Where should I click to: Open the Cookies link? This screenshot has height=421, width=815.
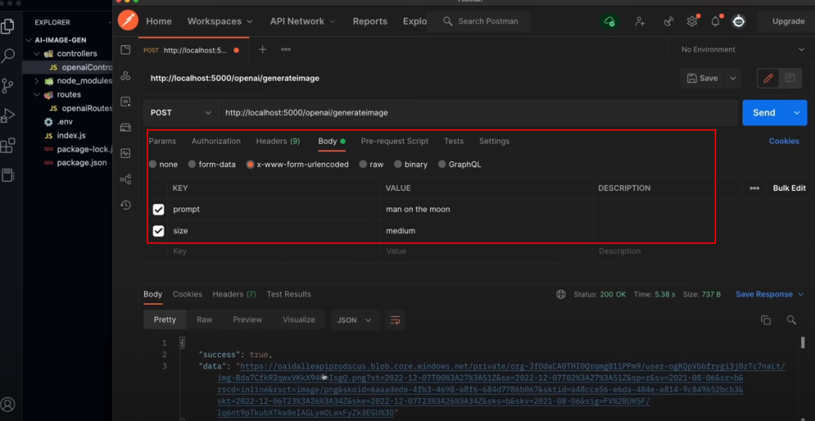784,141
